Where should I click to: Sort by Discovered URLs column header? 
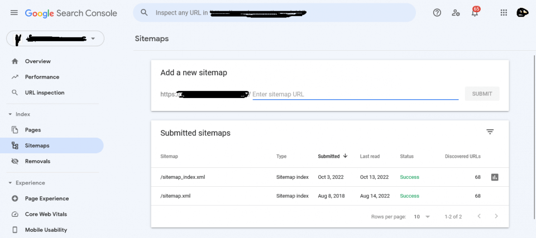pos(462,157)
